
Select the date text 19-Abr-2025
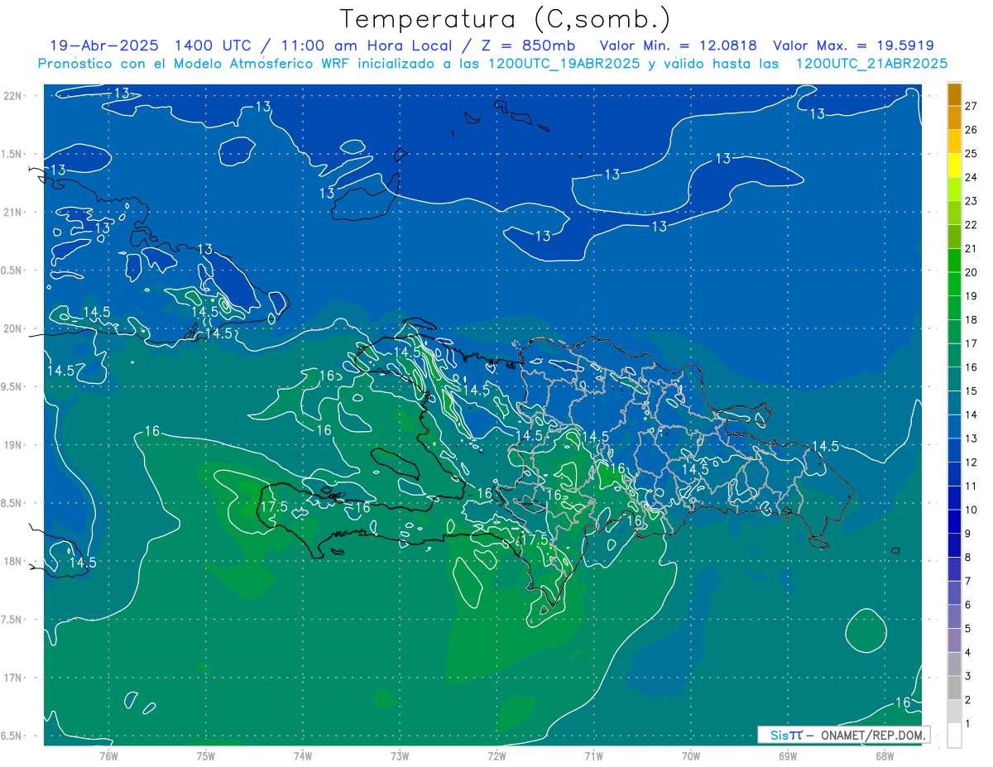pyautogui.click(x=103, y=46)
